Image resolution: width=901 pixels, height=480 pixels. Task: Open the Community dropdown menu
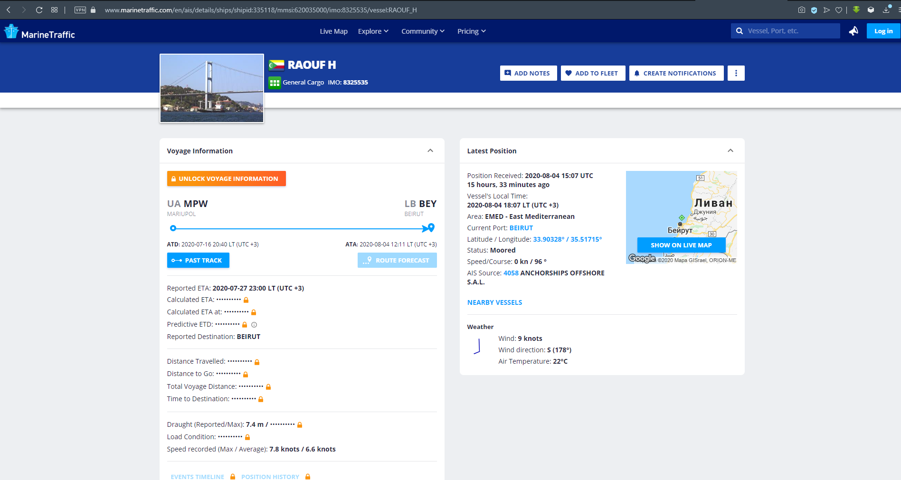[x=423, y=31]
